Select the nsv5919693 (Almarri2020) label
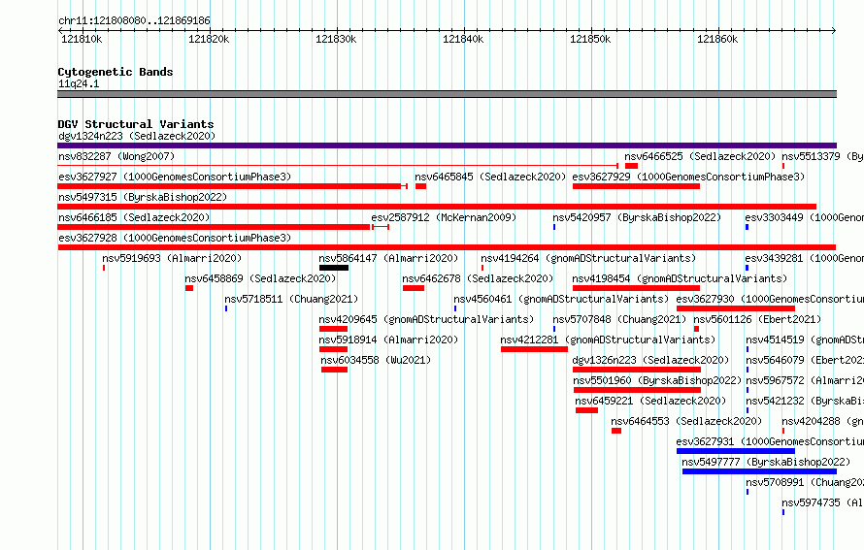 (172, 258)
